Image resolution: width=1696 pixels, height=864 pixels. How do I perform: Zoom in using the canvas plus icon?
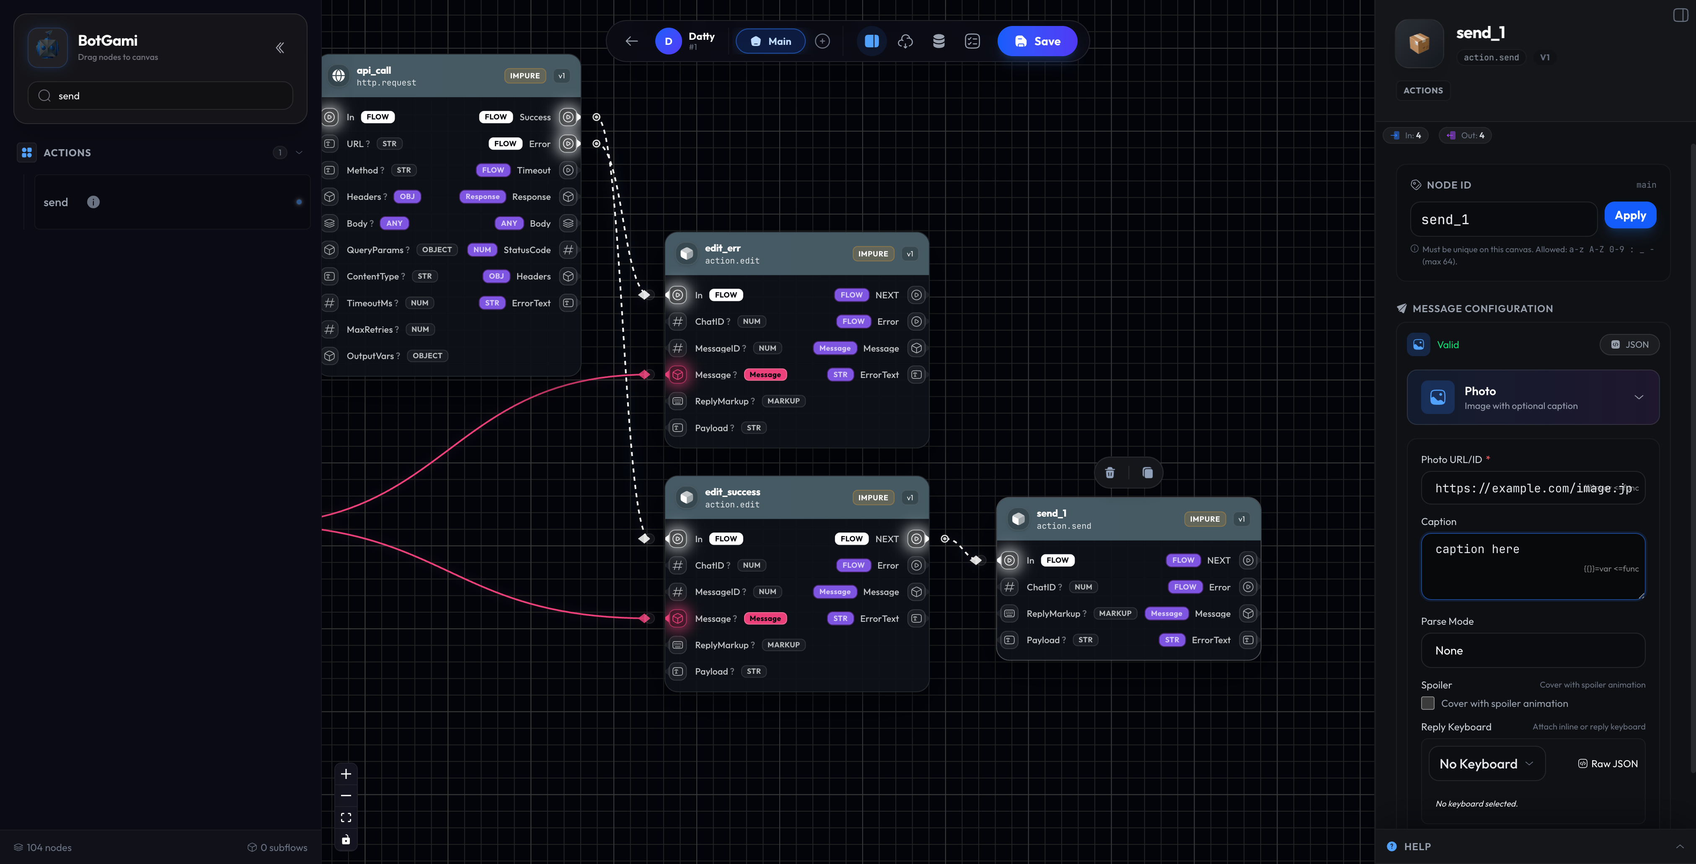point(346,774)
